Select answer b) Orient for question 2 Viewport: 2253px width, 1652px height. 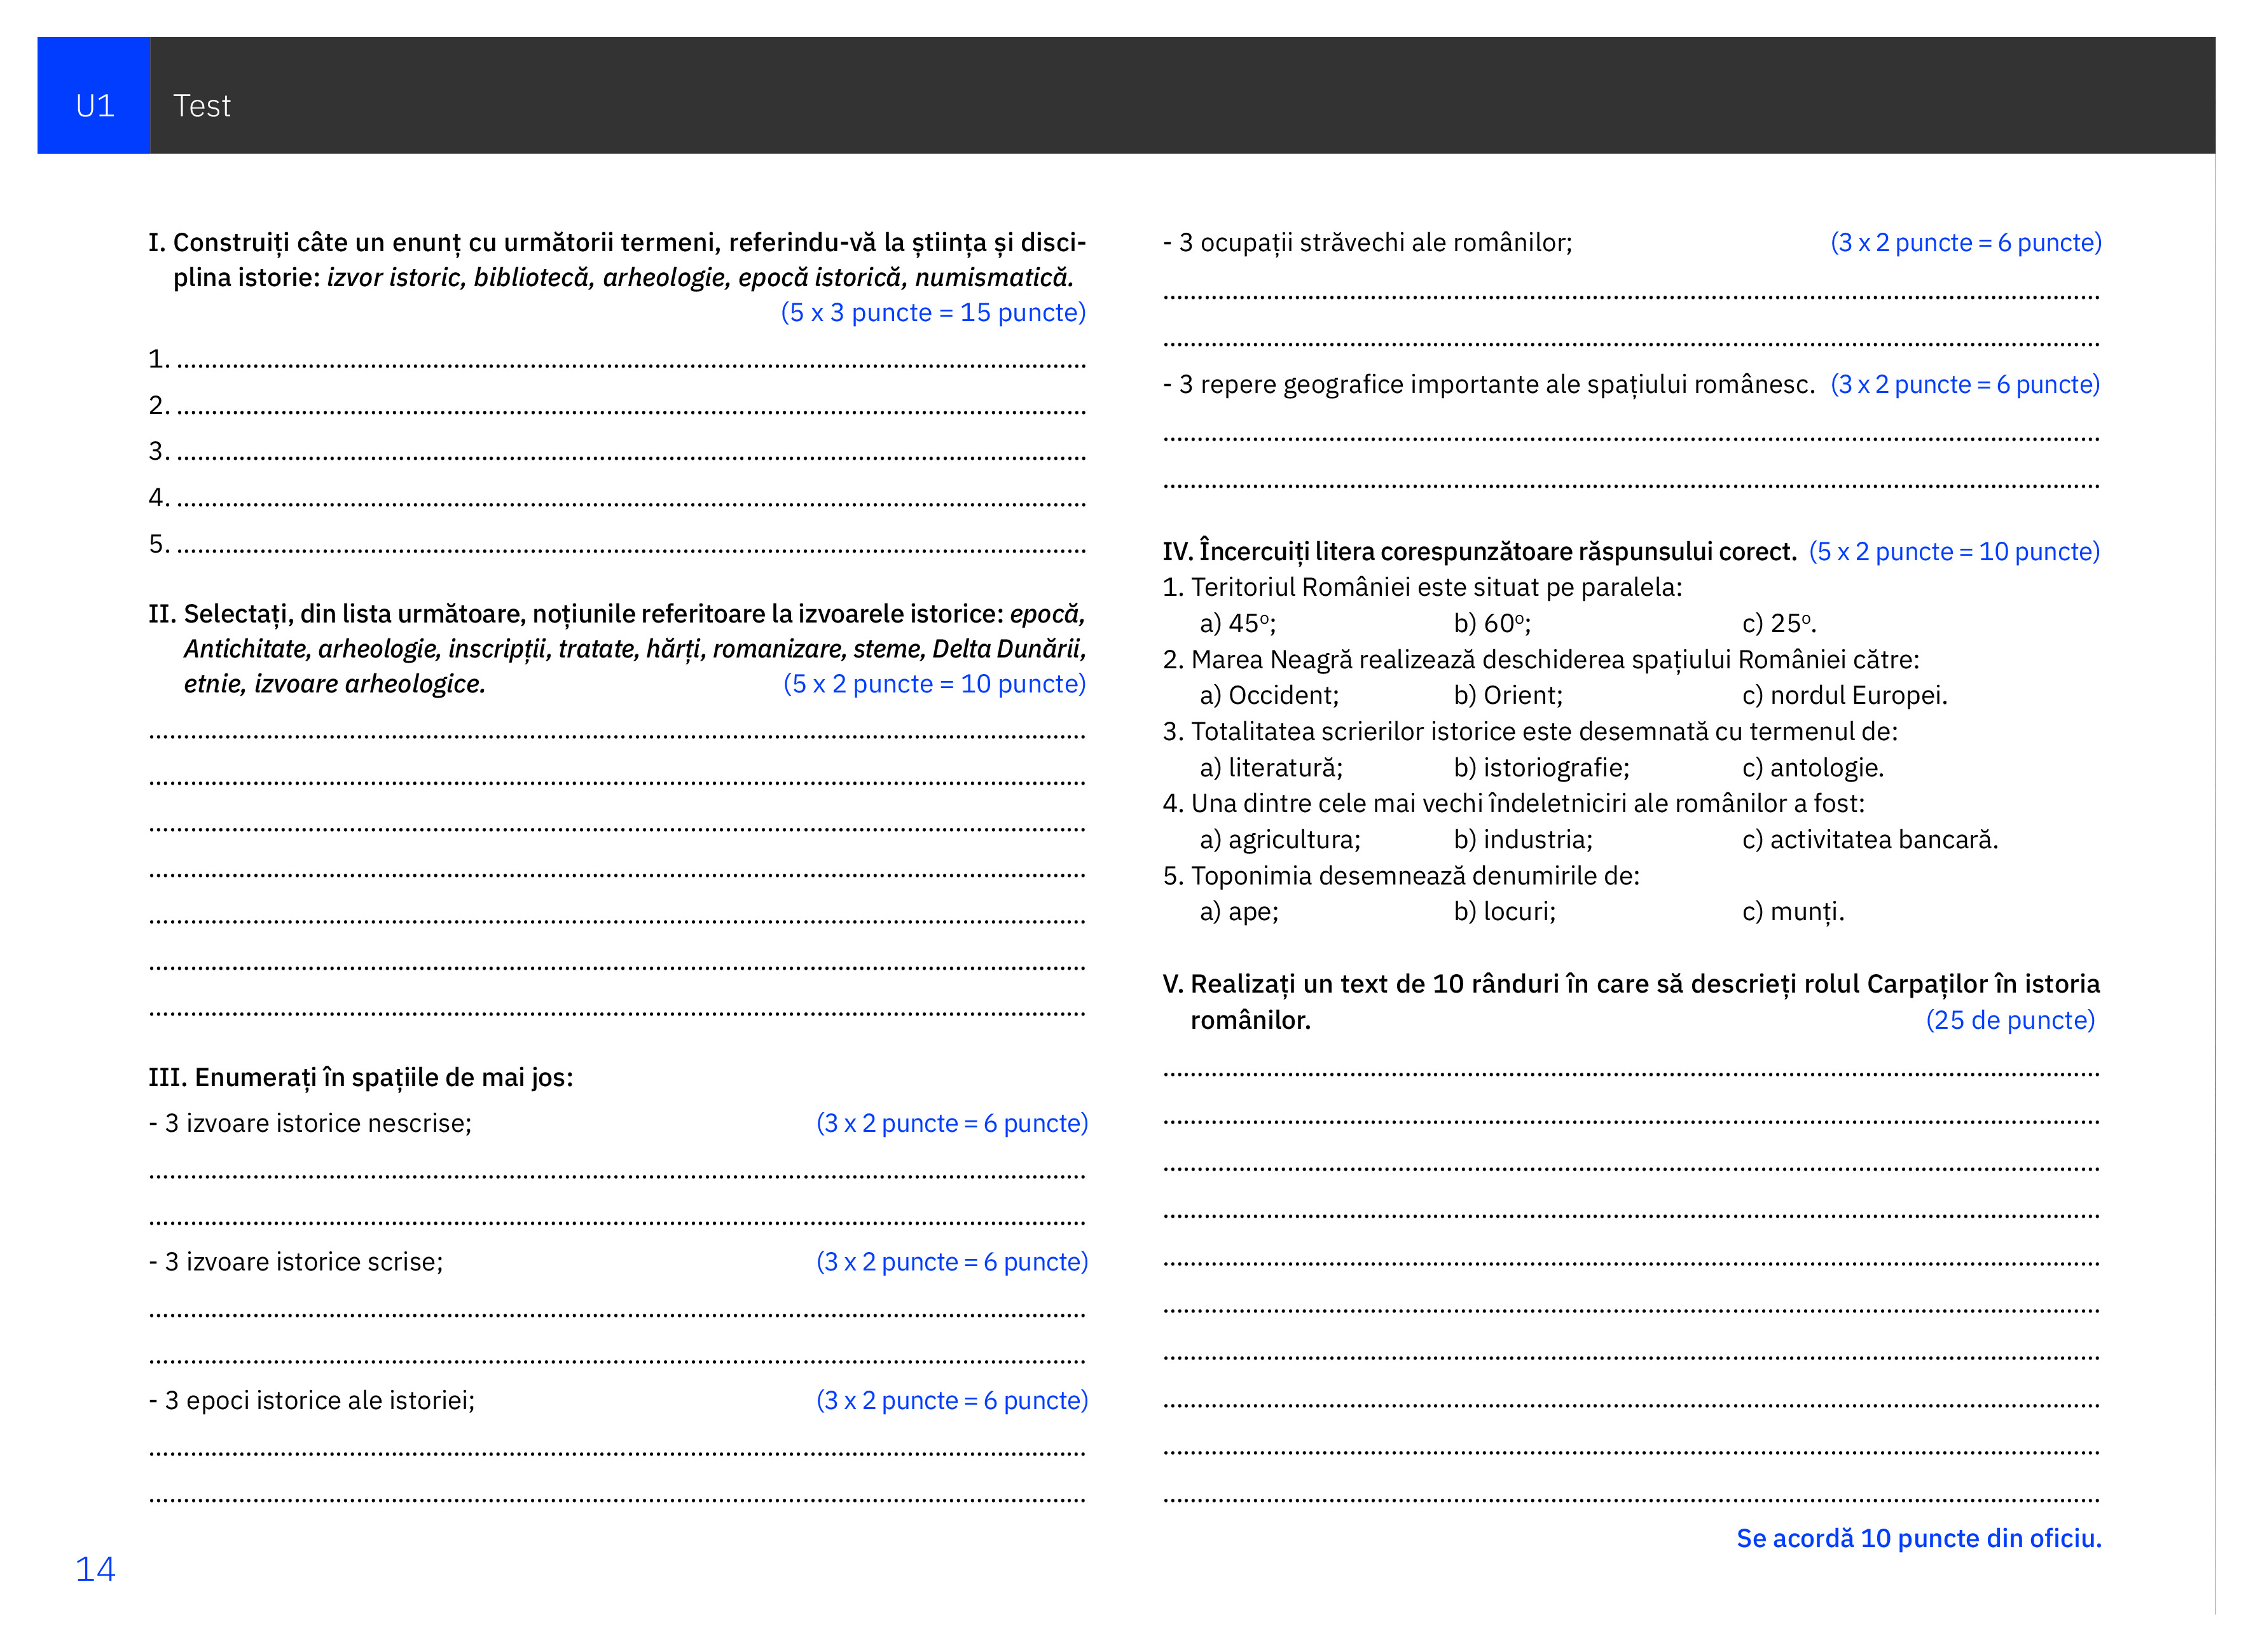1508,696
